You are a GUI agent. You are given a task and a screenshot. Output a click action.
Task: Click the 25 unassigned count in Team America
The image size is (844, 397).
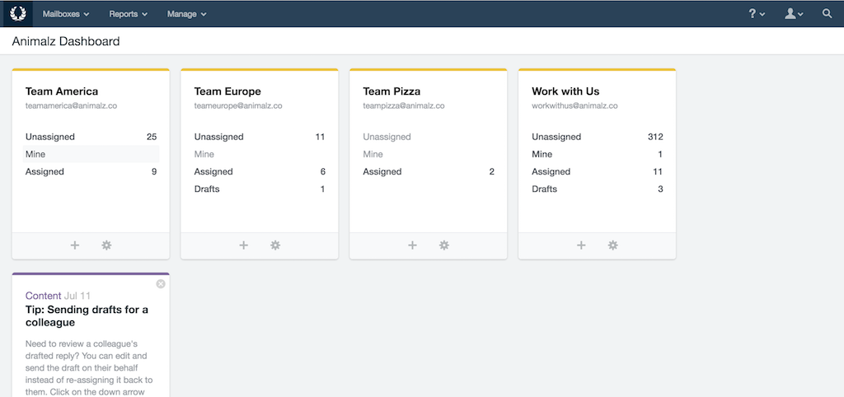(x=152, y=137)
